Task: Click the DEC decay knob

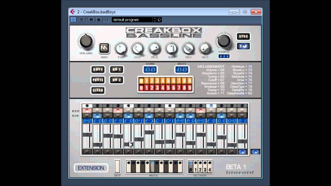Action: pos(188,48)
